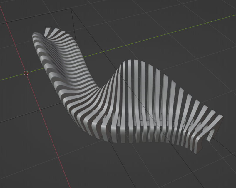Click the apex of the black wireframe object
This screenshot has height=188, width=236.
[72, 9]
